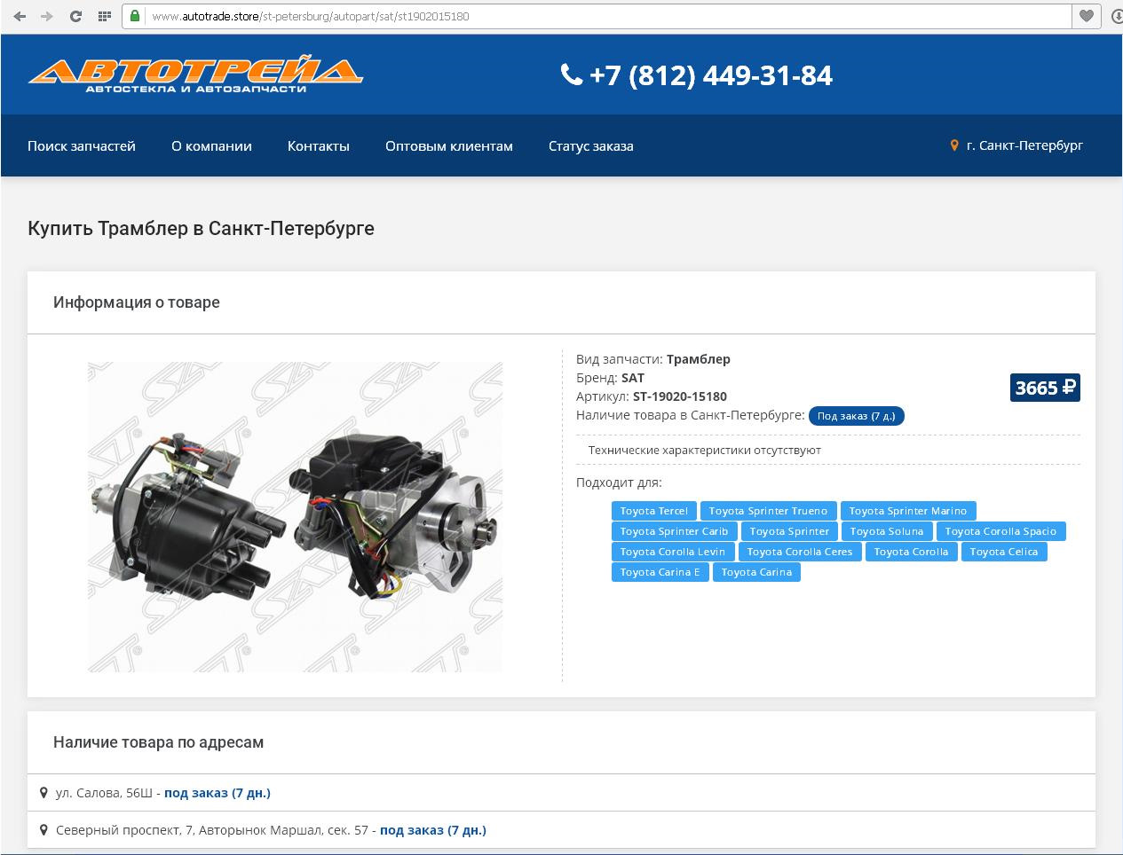This screenshot has width=1123, height=855.
Task: Click the address ул. Салова, 56Ш
Action: pos(104,793)
